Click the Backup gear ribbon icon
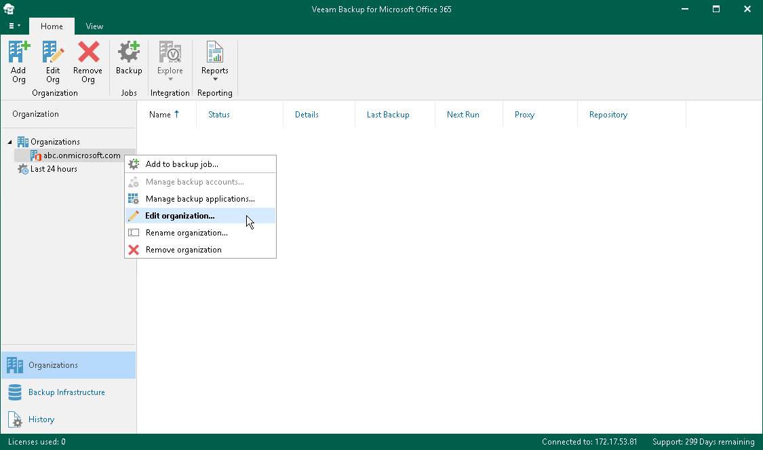Screen dimensions: 763x450 (x=129, y=52)
